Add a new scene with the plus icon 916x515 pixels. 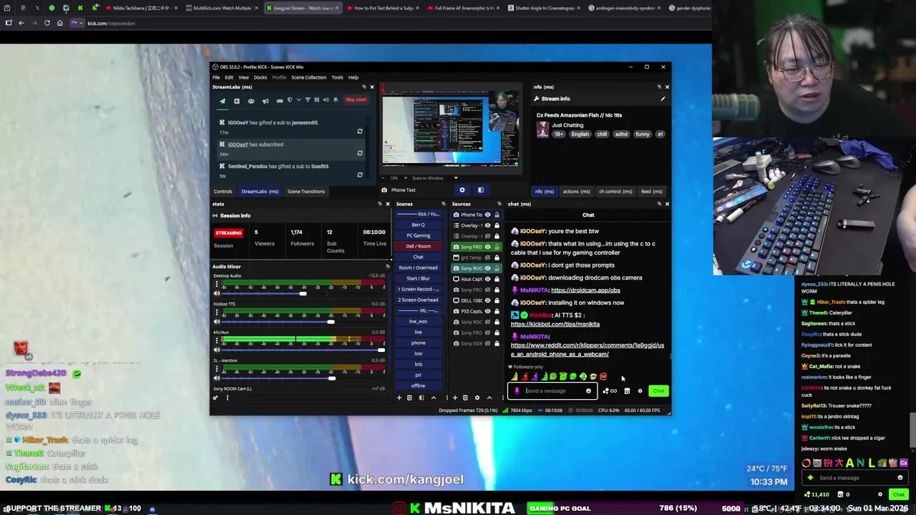click(x=399, y=398)
